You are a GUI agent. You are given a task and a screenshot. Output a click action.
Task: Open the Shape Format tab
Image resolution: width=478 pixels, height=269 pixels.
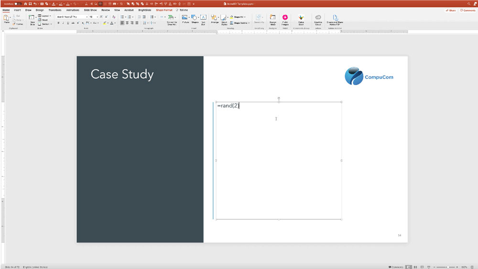tap(164, 10)
